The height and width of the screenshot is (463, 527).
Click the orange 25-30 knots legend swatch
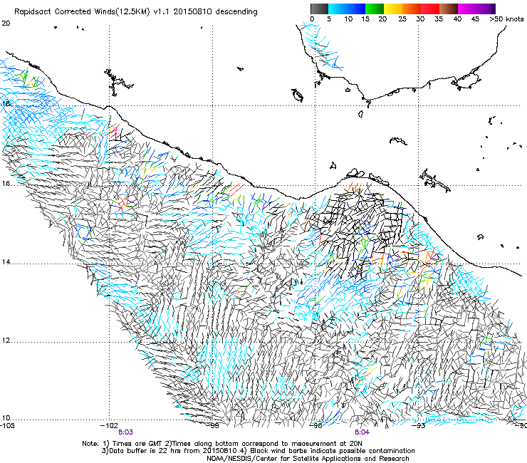[412, 9]
